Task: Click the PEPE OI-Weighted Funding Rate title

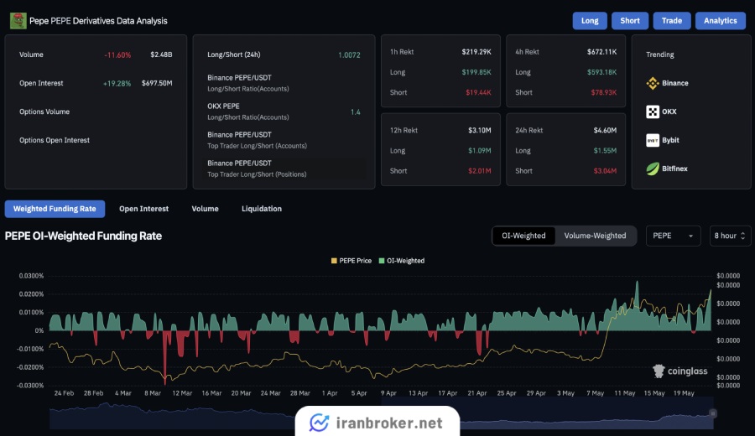Action: 83,236
